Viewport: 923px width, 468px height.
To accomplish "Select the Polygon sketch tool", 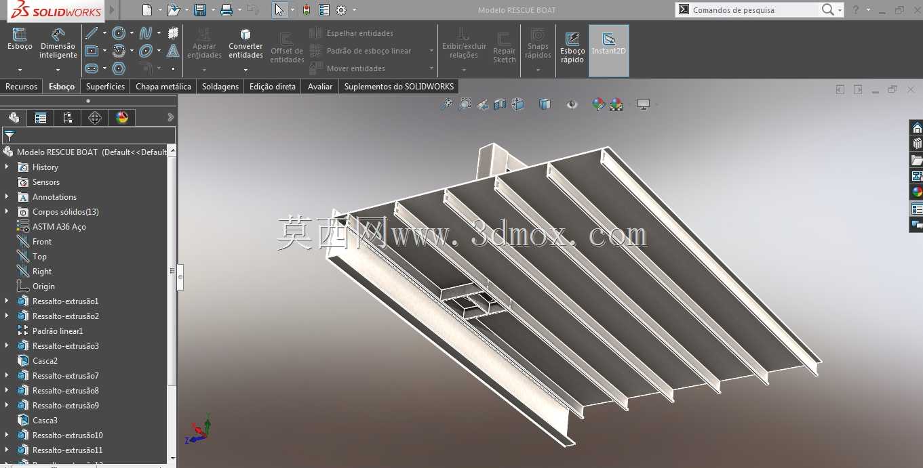I will tap(119, 68).
